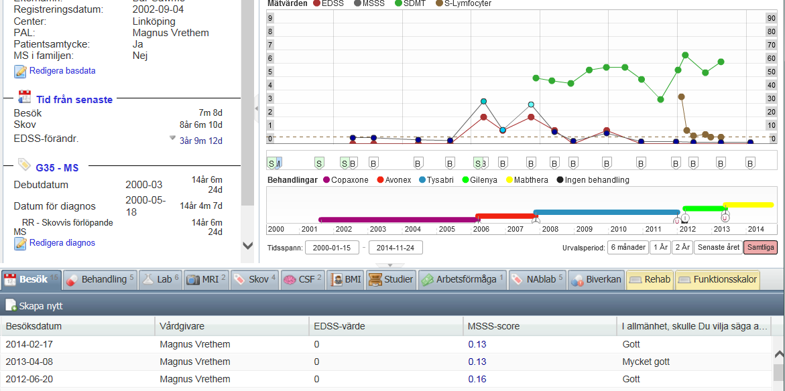
Task: Switch to the Besök tab
Action: (x=32, y=279)
